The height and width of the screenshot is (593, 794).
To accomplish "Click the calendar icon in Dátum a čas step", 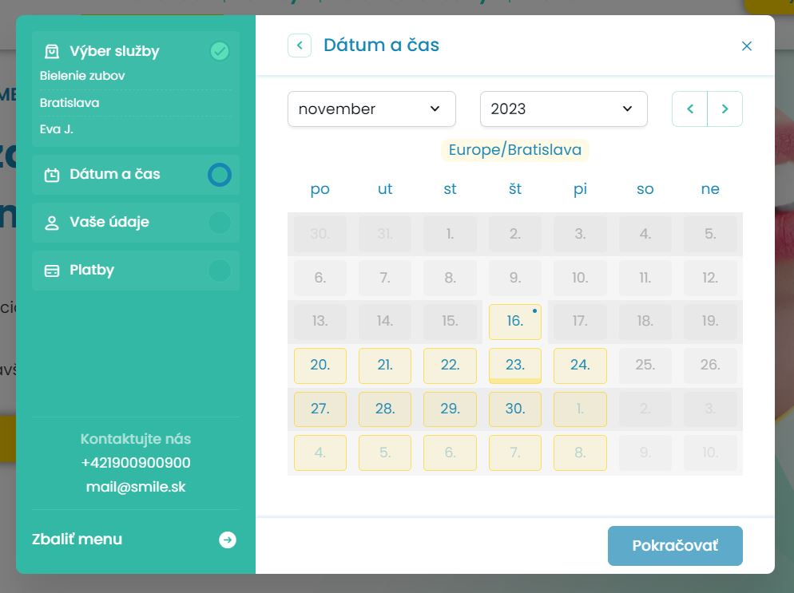I will coord(52,175).
